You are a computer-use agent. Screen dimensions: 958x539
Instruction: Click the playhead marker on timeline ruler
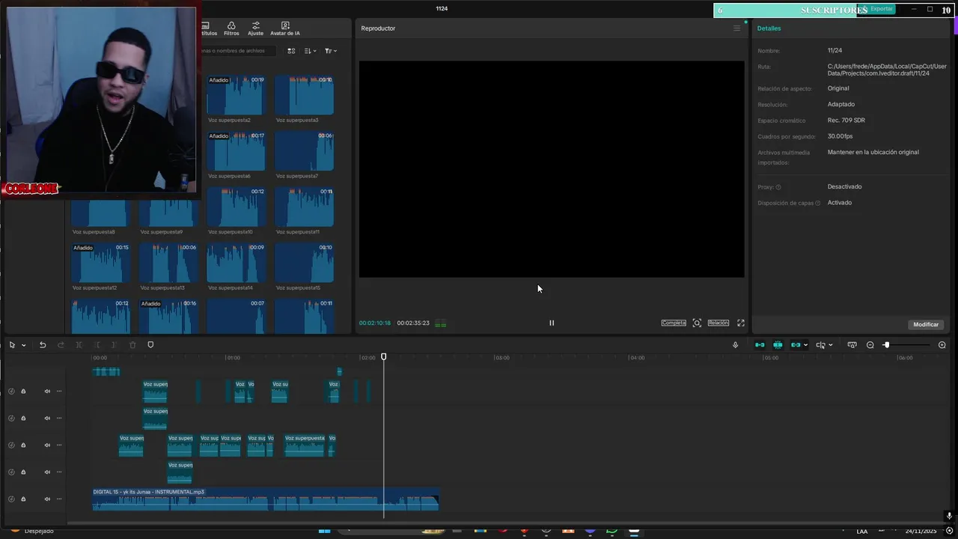(x=384, y=357)
